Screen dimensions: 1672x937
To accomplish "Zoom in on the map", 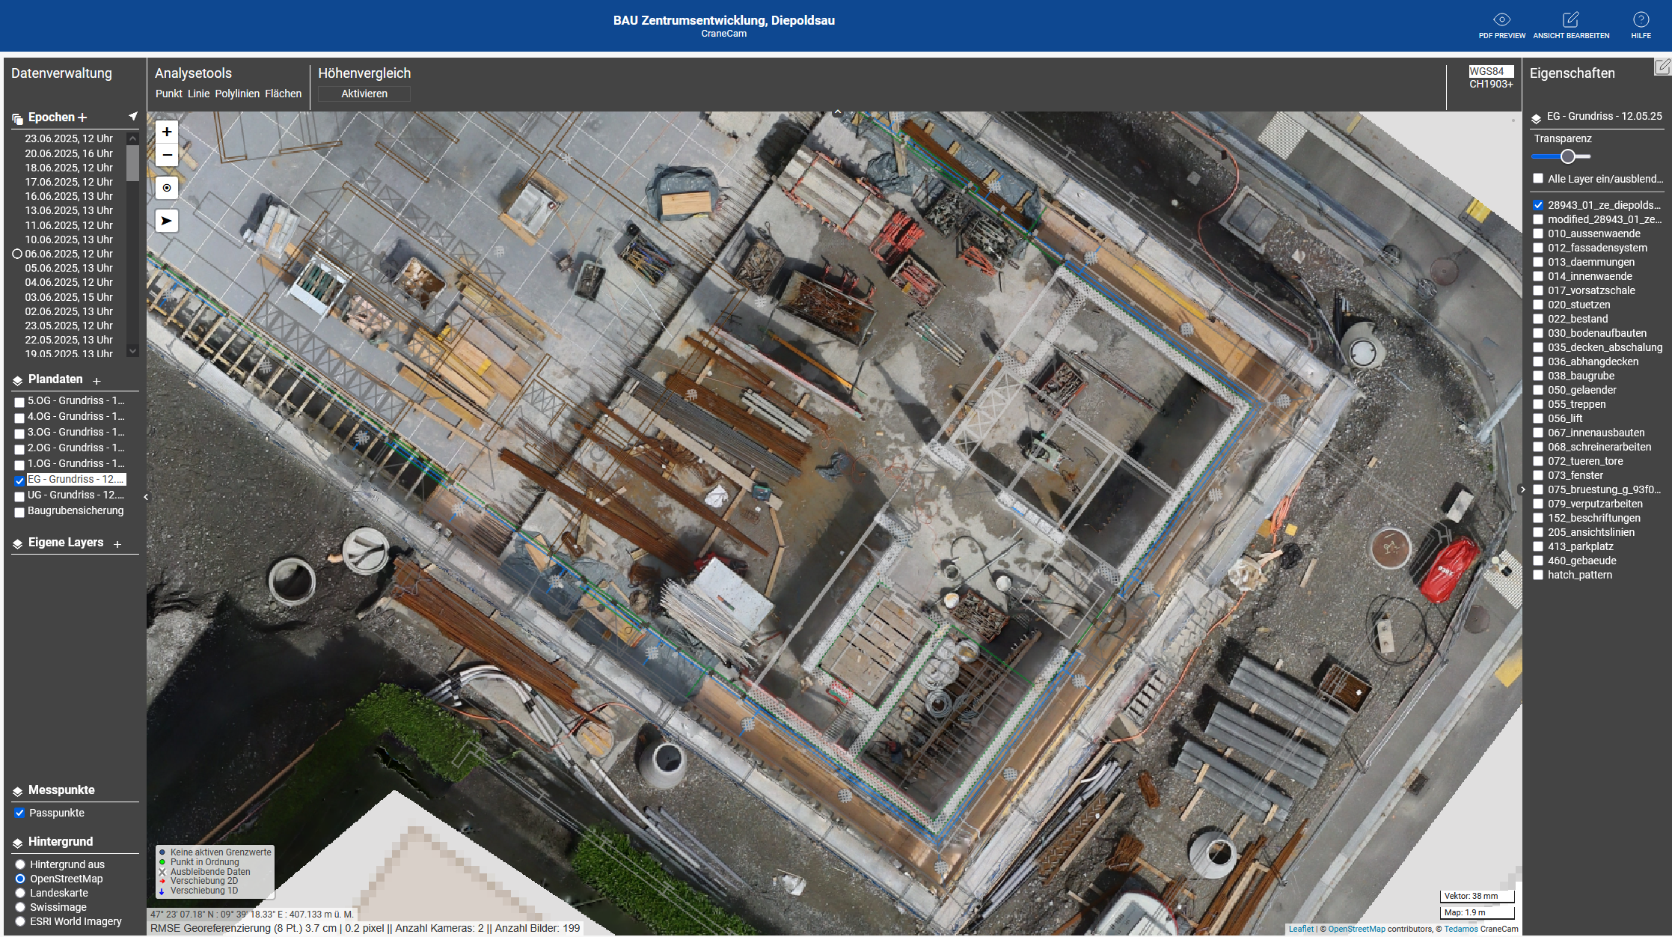I will point(167,132).
